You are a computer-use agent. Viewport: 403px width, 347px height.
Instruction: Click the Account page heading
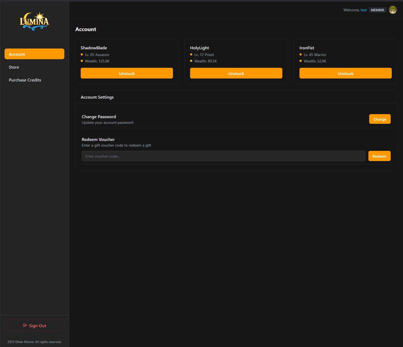86,29
